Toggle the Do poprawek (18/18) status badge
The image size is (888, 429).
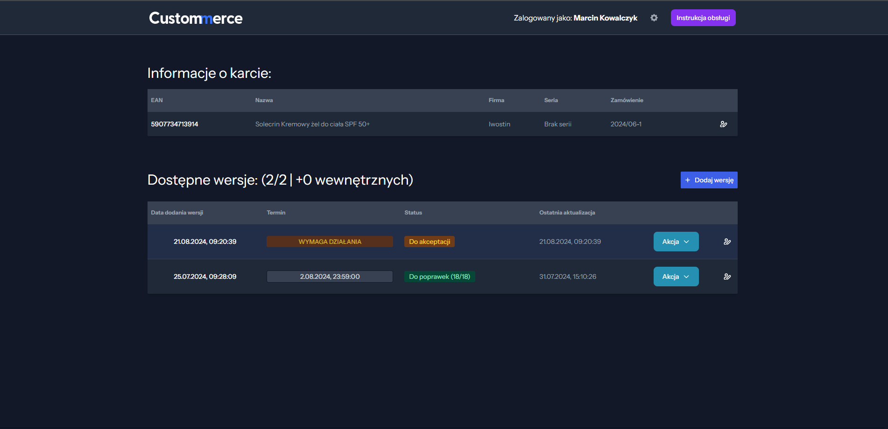pyautogui.click(x=439, y=276)
